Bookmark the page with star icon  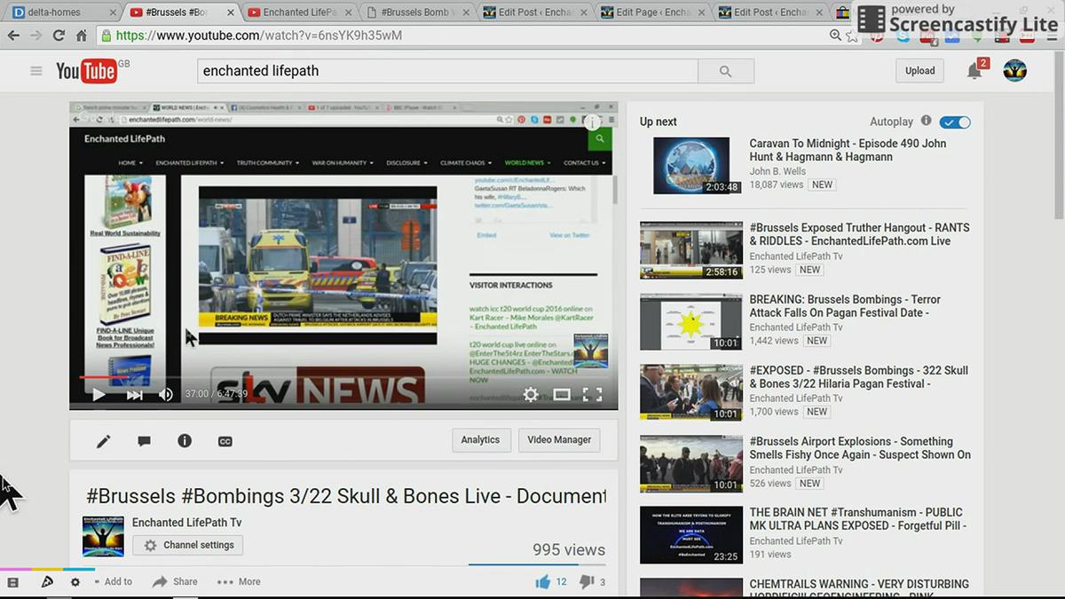(x=853, y=35)
